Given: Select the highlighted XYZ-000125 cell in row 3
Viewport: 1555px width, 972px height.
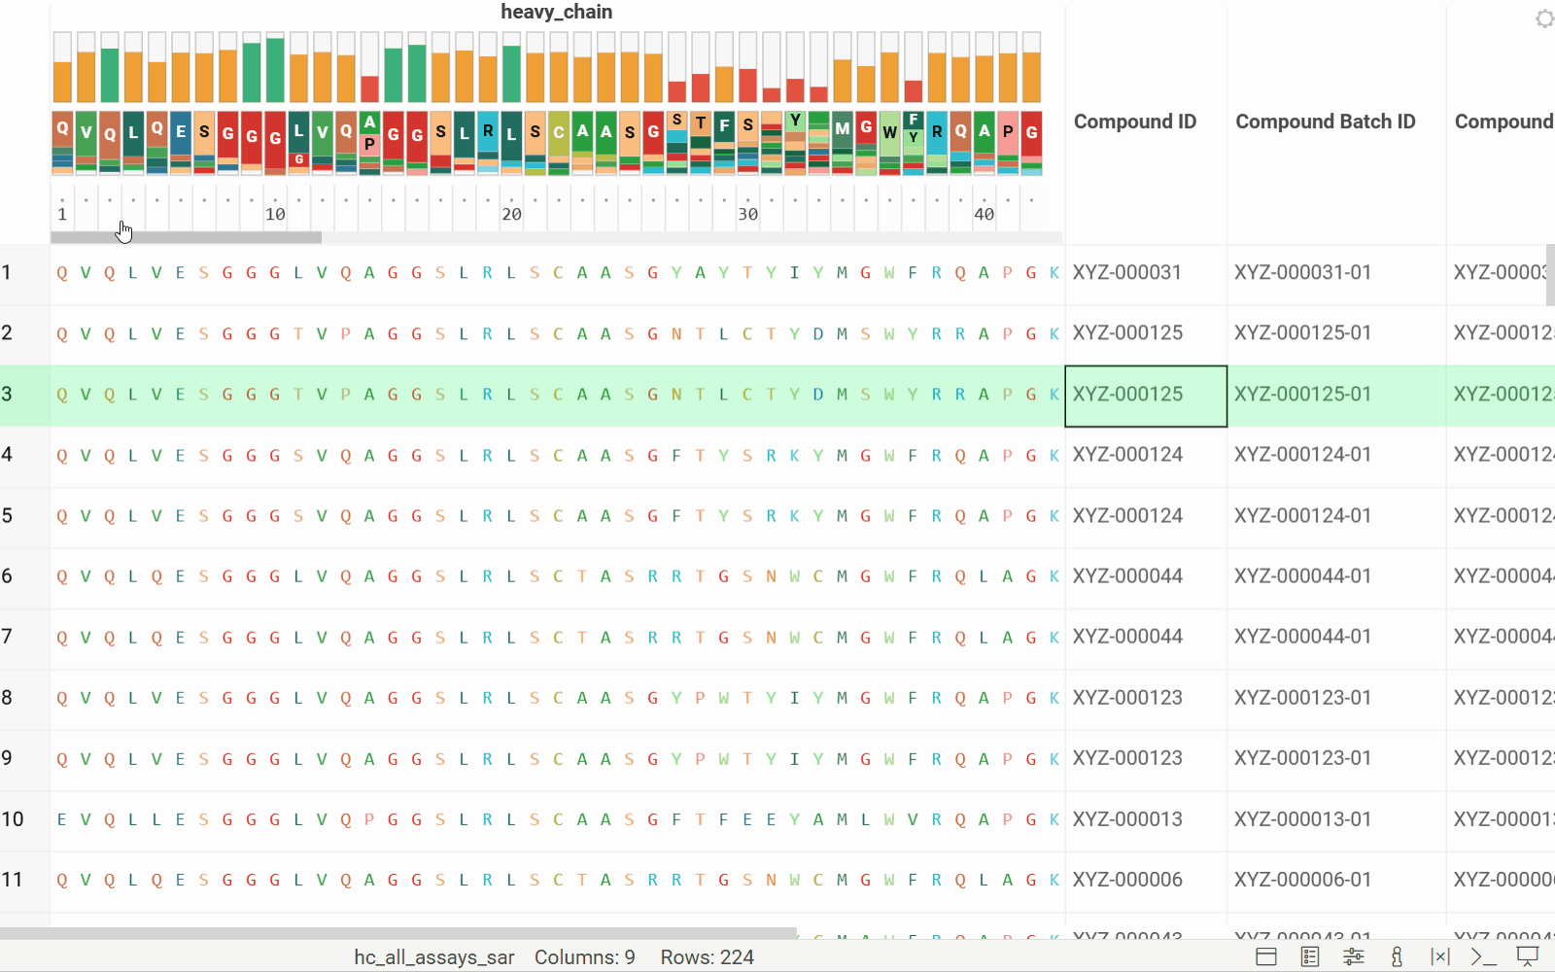Looking at the screenshot, I should coord(1146,395).
